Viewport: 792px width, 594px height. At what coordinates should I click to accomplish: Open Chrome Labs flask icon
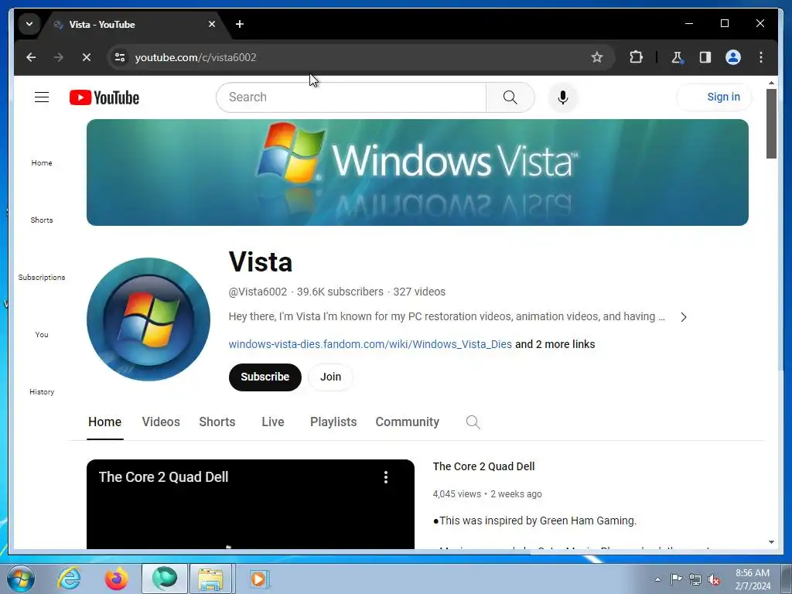677,57
